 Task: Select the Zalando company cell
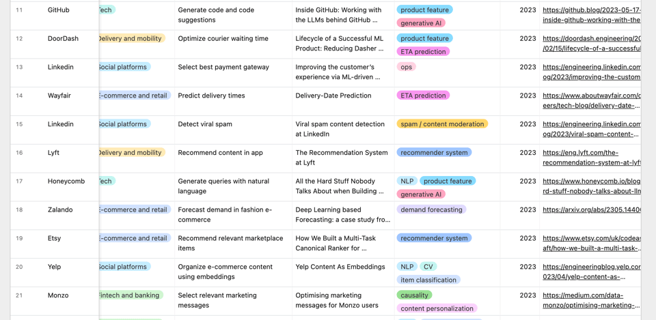pyautogui.click(x=60, y=210)
